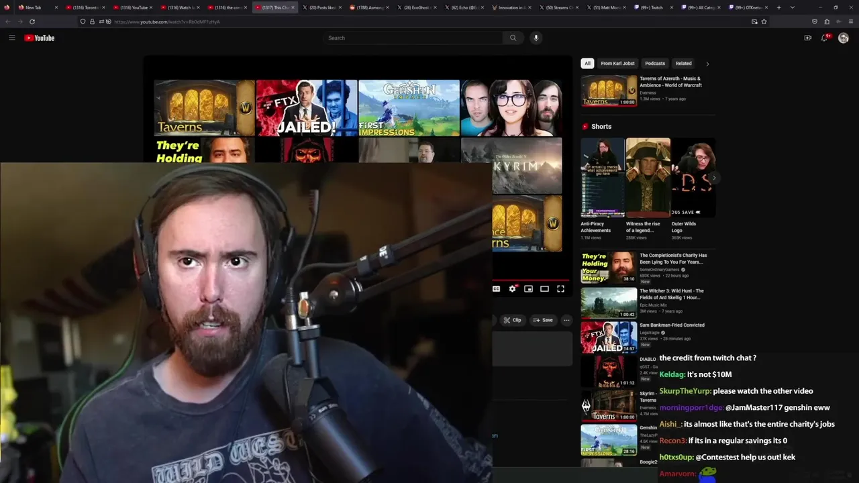Viewport: 859px width, 483px height.
Task: Open the YouTube guide hamburger menu
Action: click(11, 38)
